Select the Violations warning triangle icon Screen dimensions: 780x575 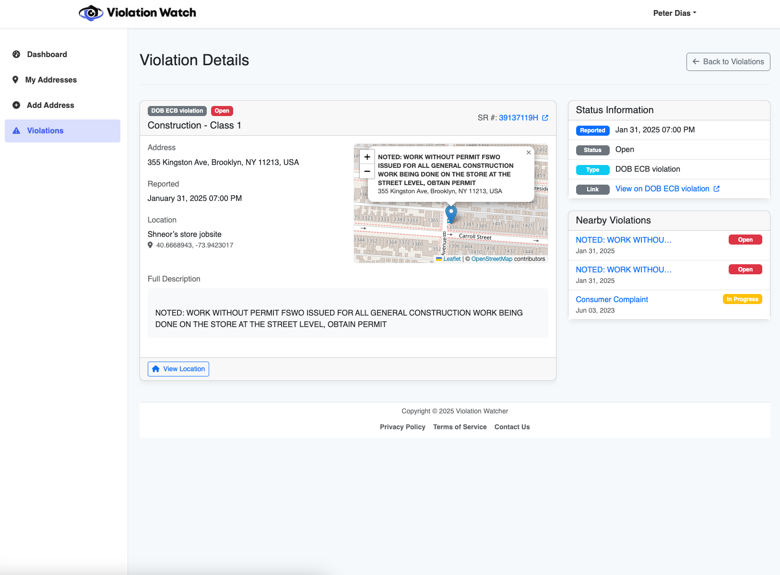point(16,130)
